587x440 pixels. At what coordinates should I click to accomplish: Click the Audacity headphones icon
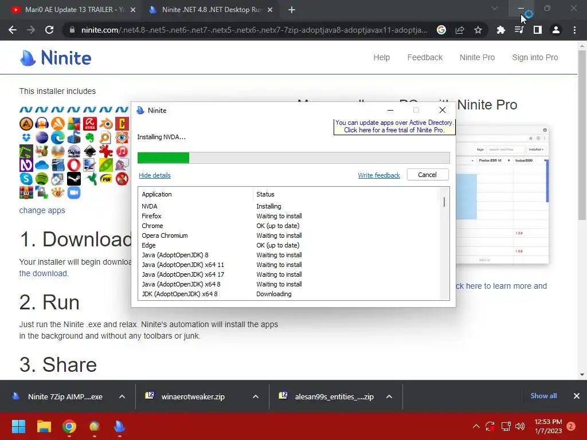pyautogui.click(x=42, y=124)
